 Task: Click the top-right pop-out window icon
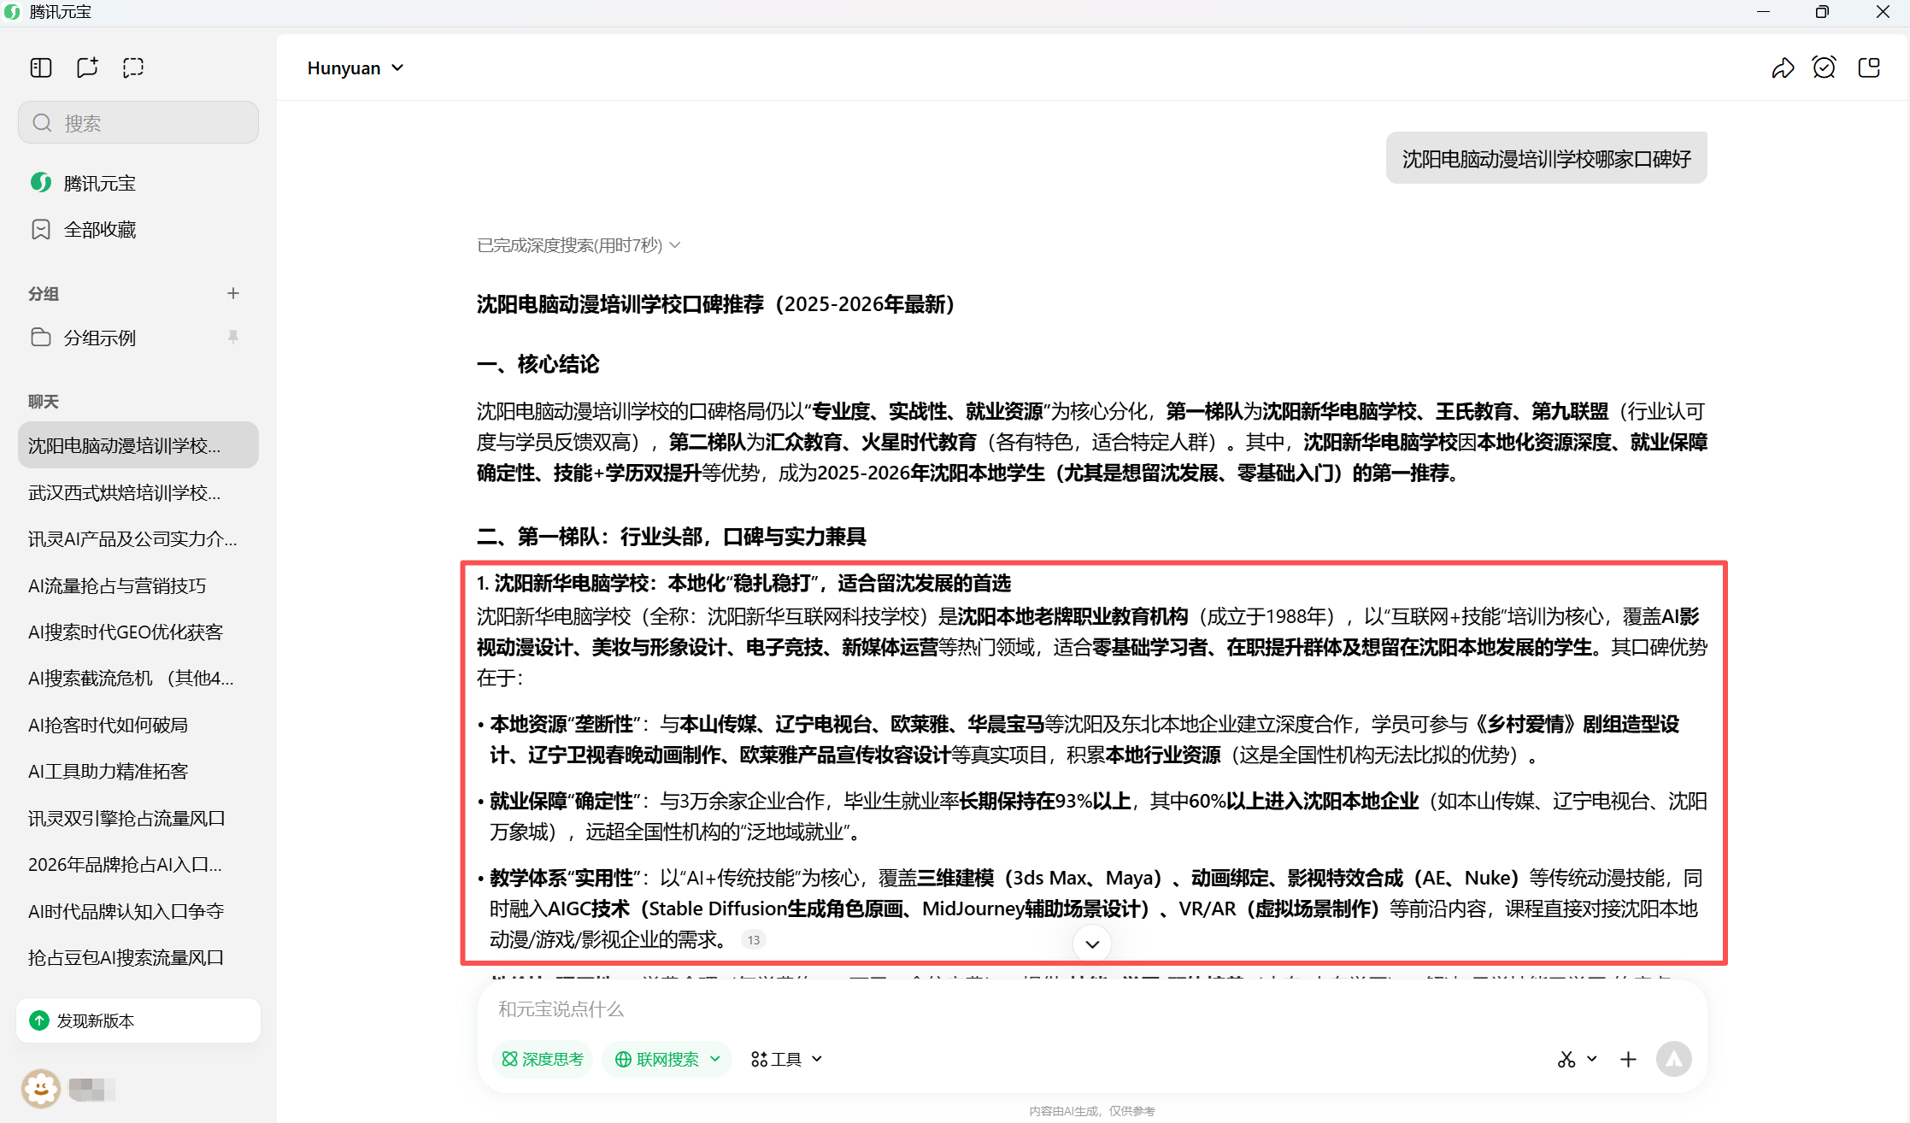1869,68
